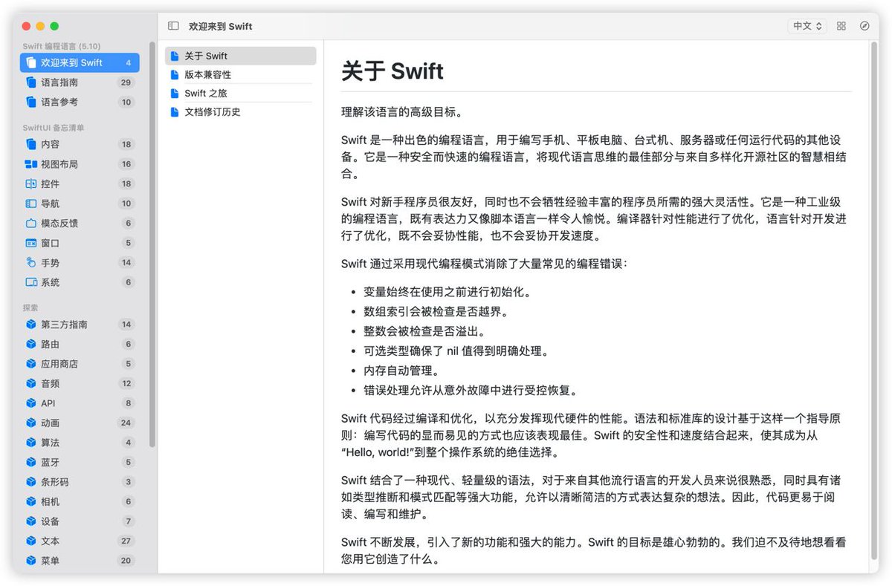Select 欢迎来到 Swift in the sidebar
The height and width of the screenshot is (586, 892).
[80, 63]
